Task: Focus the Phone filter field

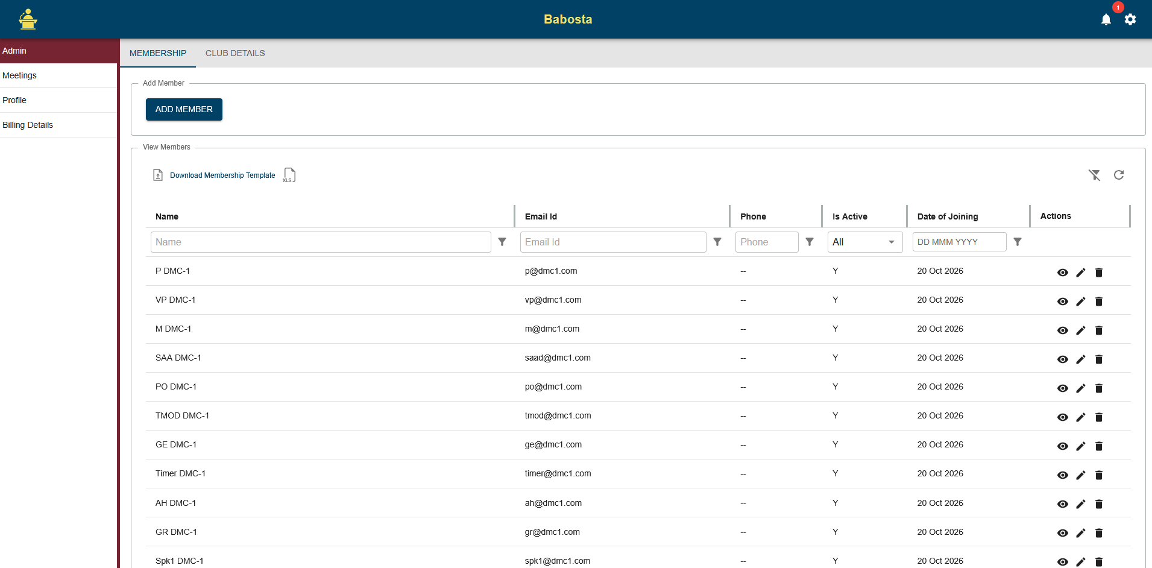Action: (767, 242)
